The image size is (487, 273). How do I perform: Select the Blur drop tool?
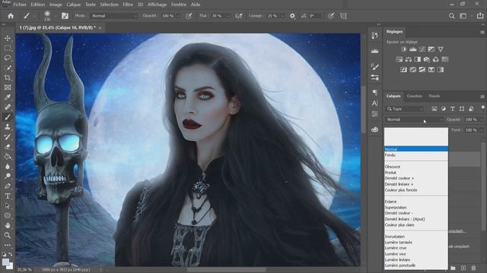pos(8,166)
